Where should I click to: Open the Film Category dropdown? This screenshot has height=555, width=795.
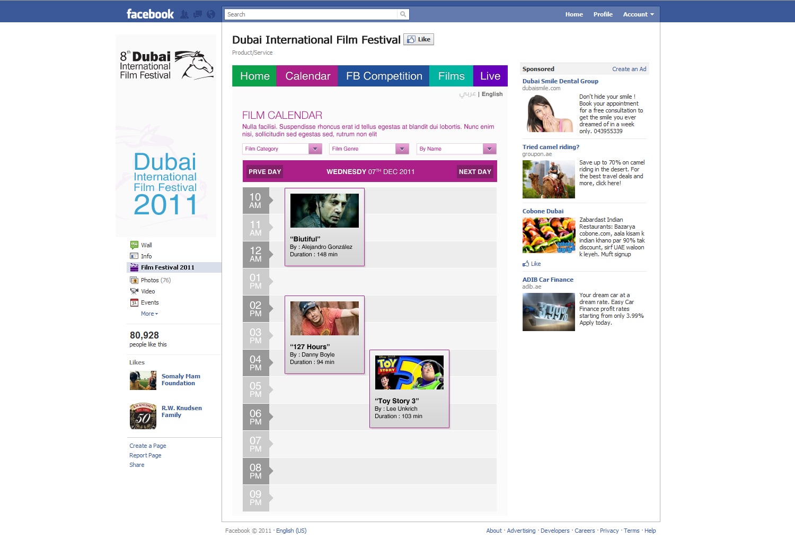coord(282,149)
